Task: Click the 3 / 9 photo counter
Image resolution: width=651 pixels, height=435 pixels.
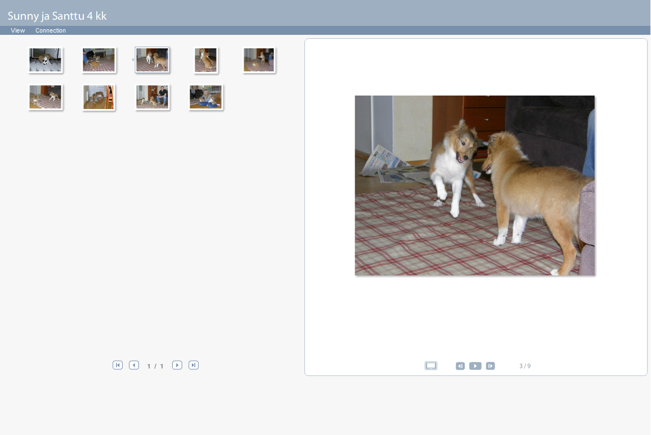Action: 525,366
